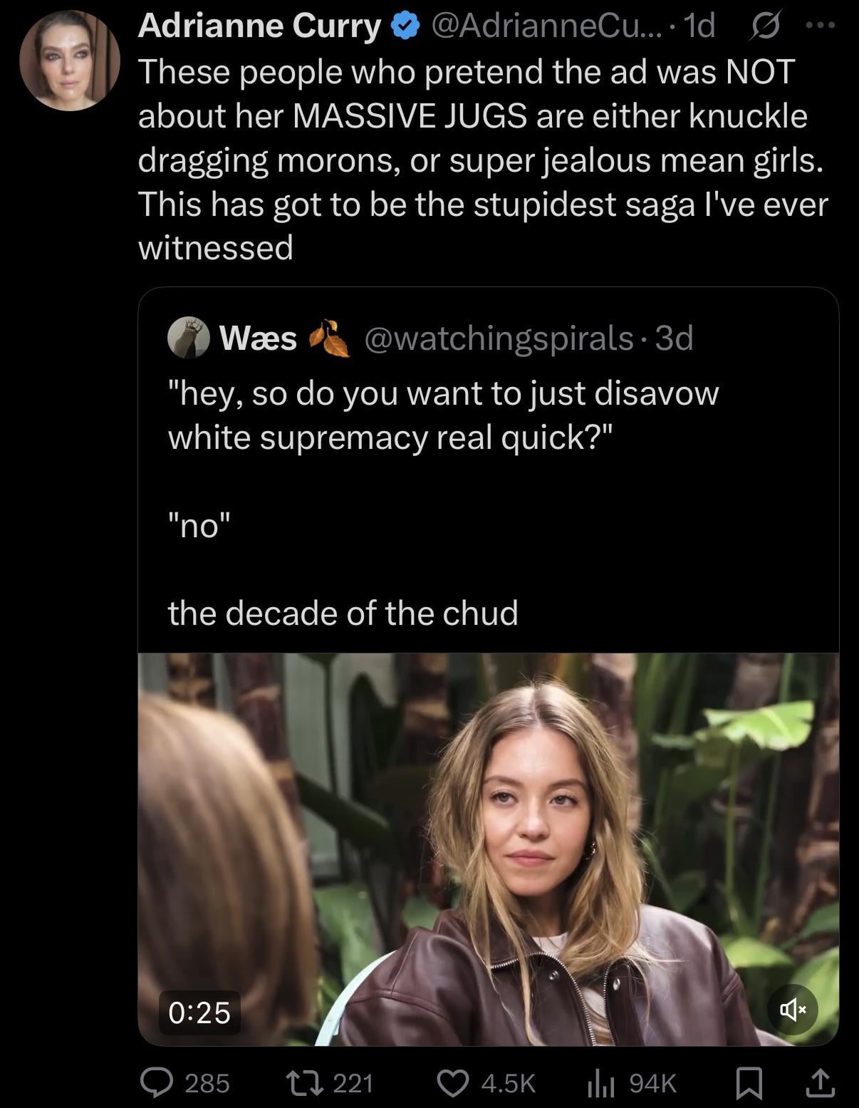The image size is (859, 1108).
Task: Open the quoted post about the chud decade
Action: (x=442, y=499)
